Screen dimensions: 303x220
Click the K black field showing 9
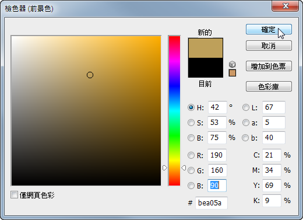point(272,201)
